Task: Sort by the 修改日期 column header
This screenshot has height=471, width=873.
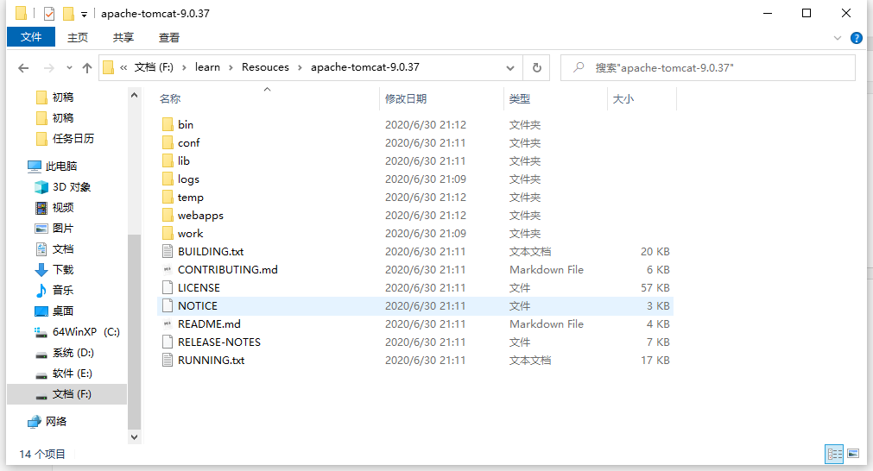Action: [406, 99]
